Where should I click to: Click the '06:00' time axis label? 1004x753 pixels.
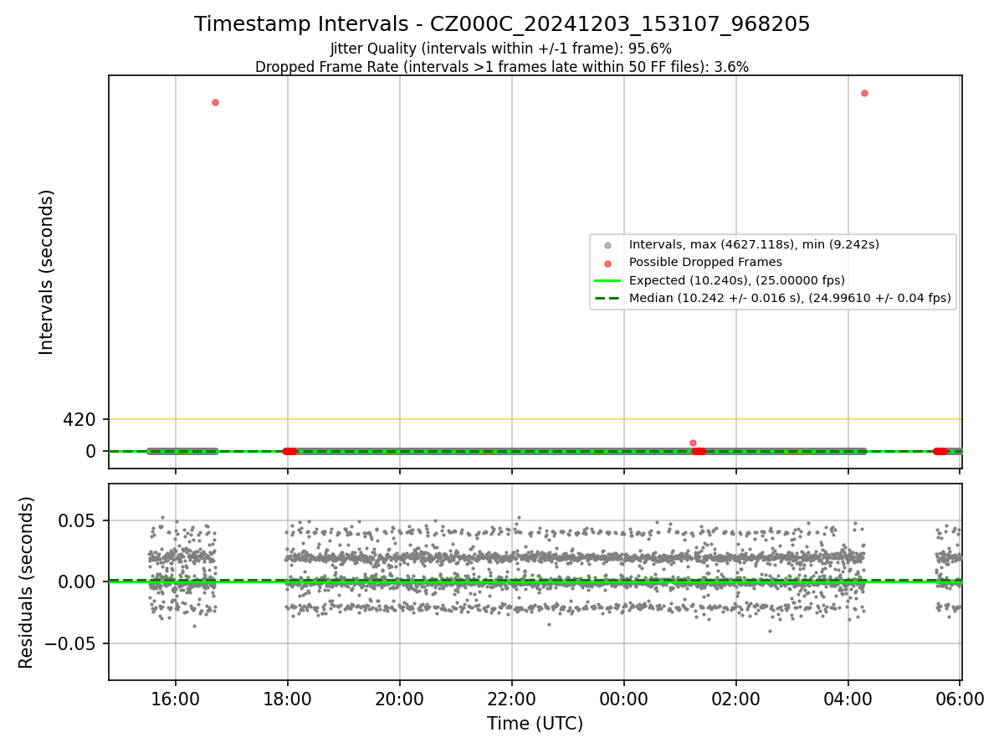(960, 699)
